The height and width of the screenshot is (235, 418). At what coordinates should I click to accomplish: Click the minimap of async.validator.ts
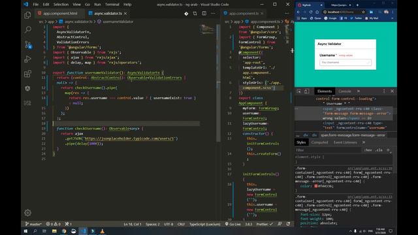(208, 29)
